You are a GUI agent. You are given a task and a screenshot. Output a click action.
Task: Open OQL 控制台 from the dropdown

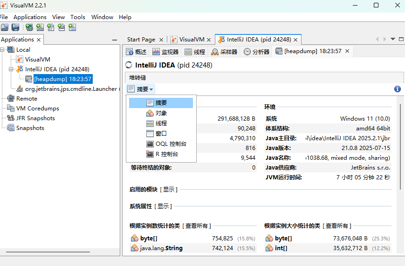[x=161, y=144]
